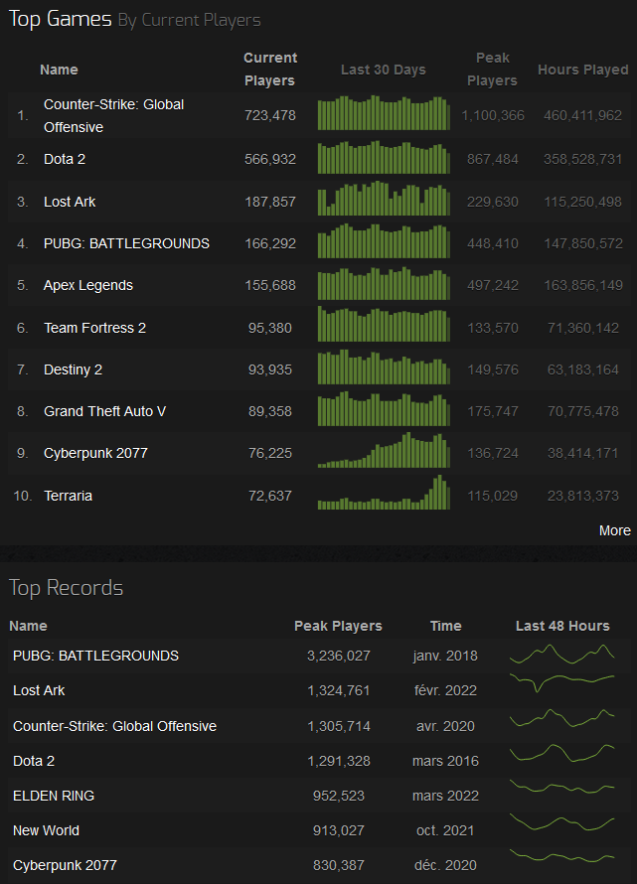Open Counter-Strike: Global Offensive in Top Records
The height and width of the screenshot is (884, 637).
click(114, 726)
